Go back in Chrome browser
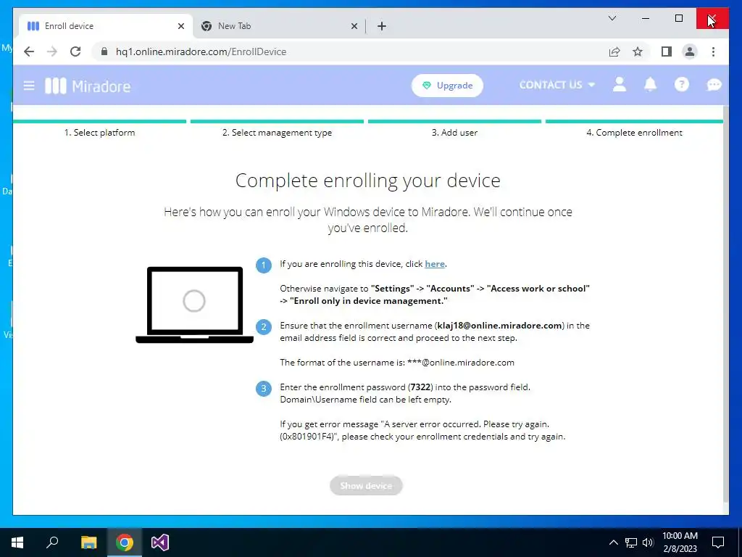 pyautogui.click(x=29, y=51)
